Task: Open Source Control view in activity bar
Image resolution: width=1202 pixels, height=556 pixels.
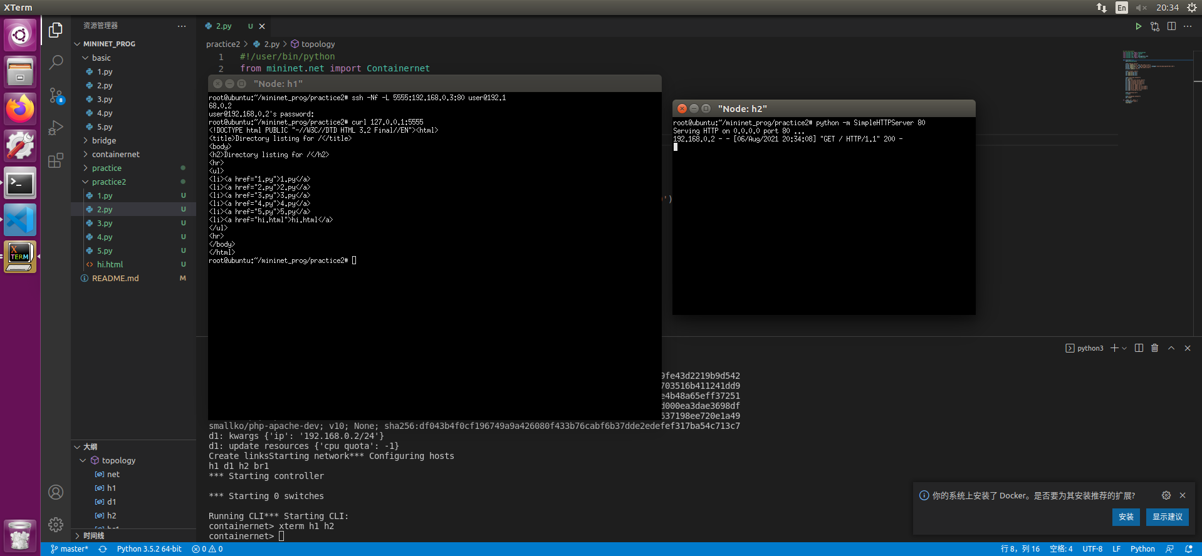Action: tap(56, 95)
